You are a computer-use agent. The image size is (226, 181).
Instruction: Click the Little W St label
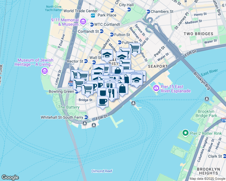tap(58, 78)
